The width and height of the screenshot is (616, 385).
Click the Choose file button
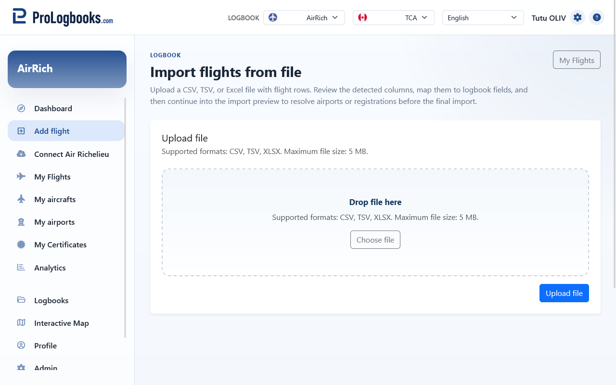coord(375,240)
